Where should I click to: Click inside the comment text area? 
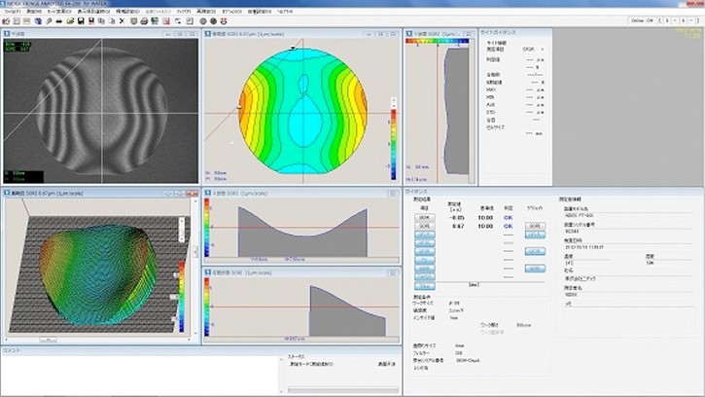pyautogui.click(x=140, y=375)
